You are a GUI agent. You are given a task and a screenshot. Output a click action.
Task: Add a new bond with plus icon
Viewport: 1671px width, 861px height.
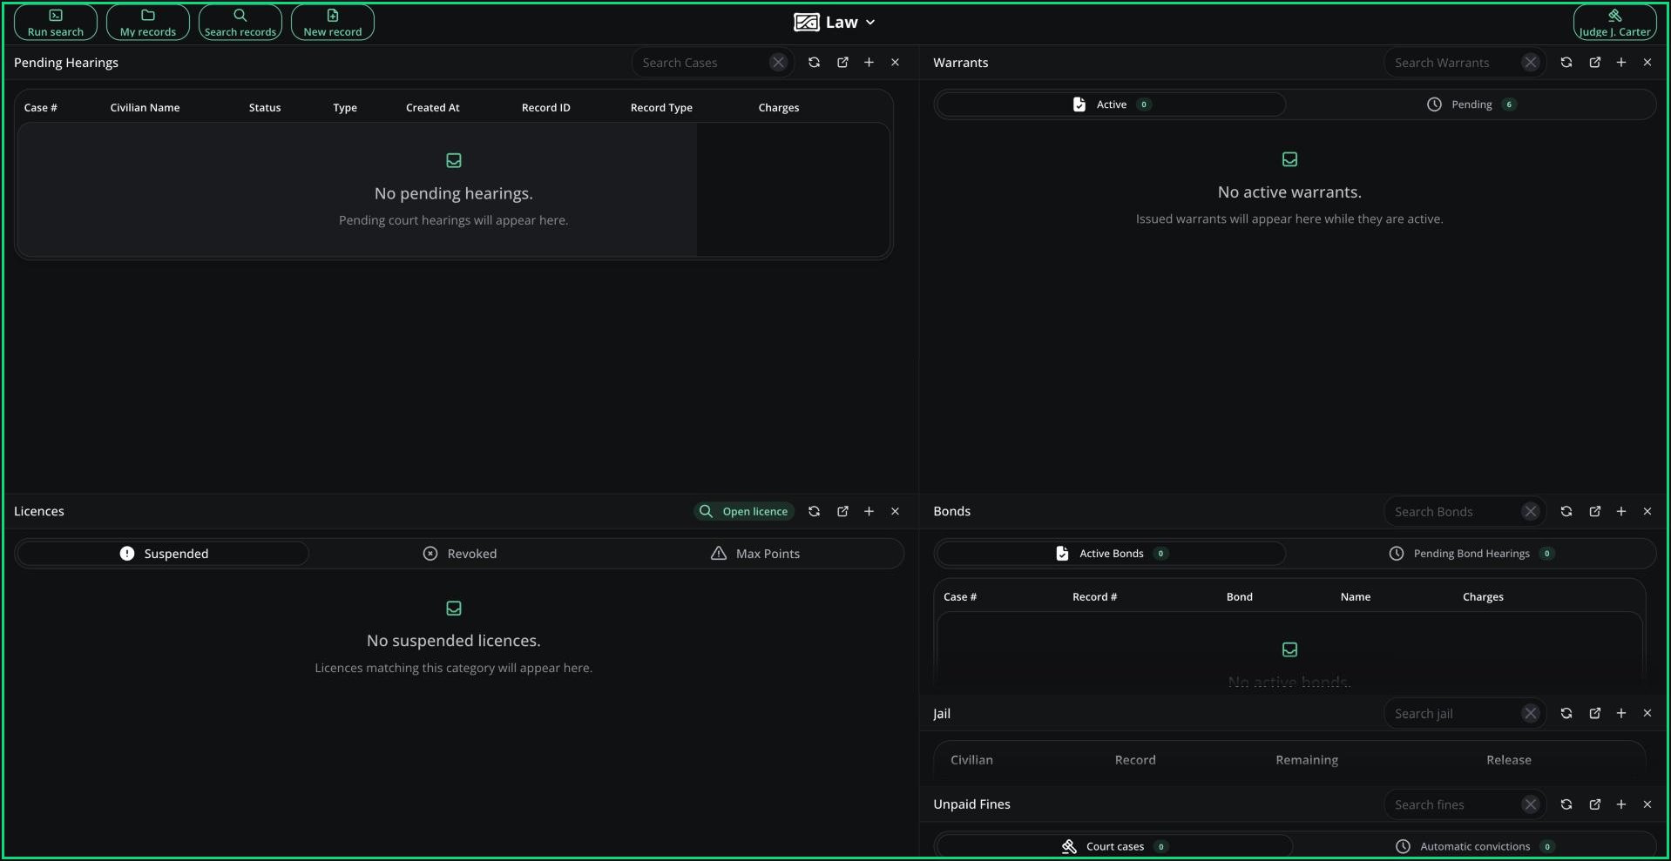(x=1621, y=512)
